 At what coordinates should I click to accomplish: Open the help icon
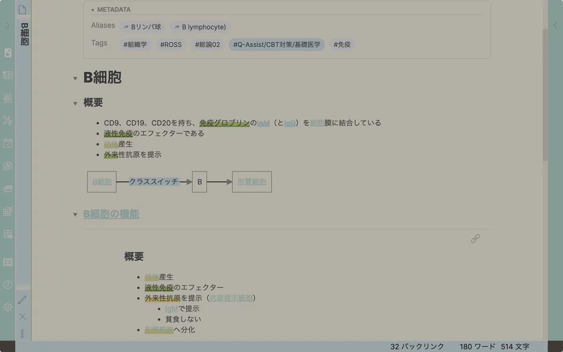(8, 284)
